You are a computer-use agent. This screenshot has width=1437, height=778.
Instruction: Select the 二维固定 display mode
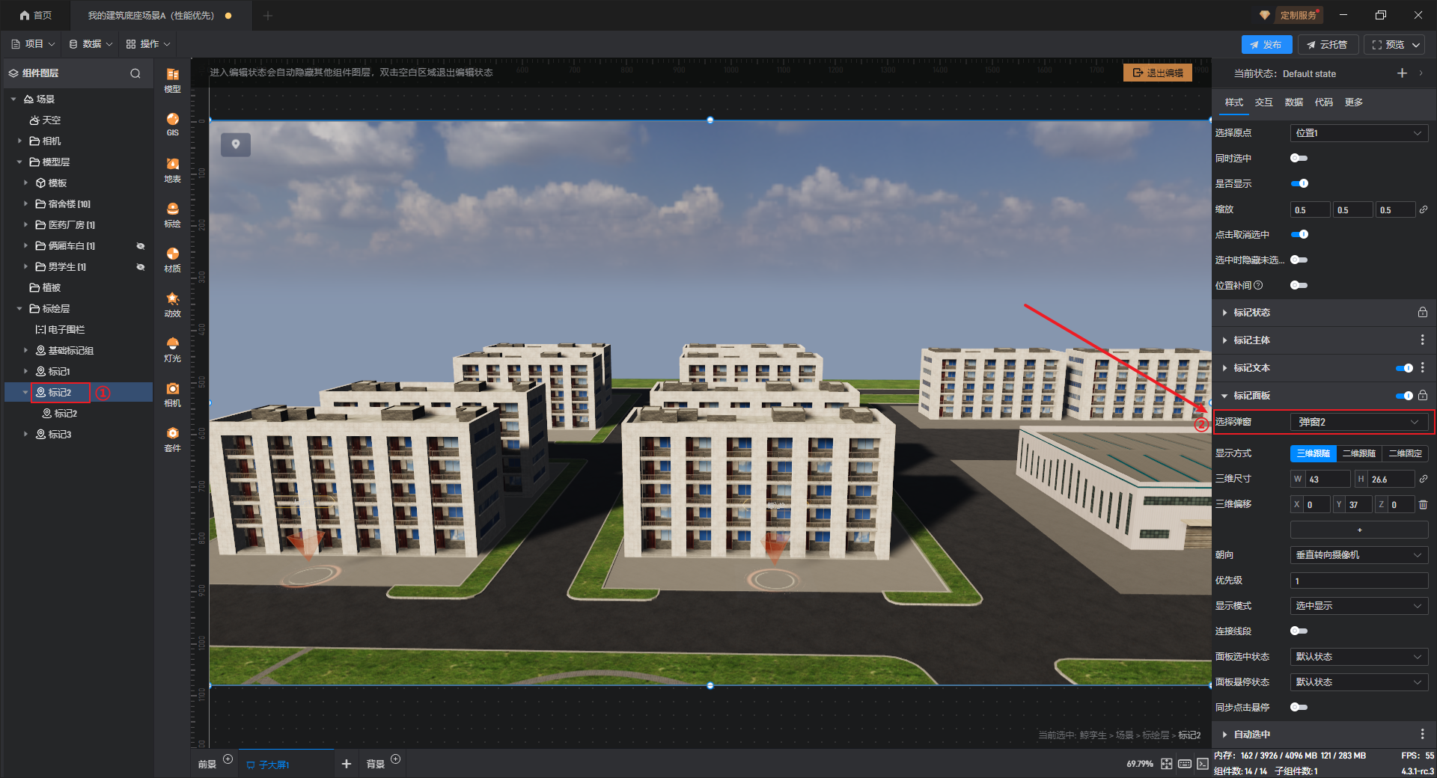click(x=1405, y=453)
